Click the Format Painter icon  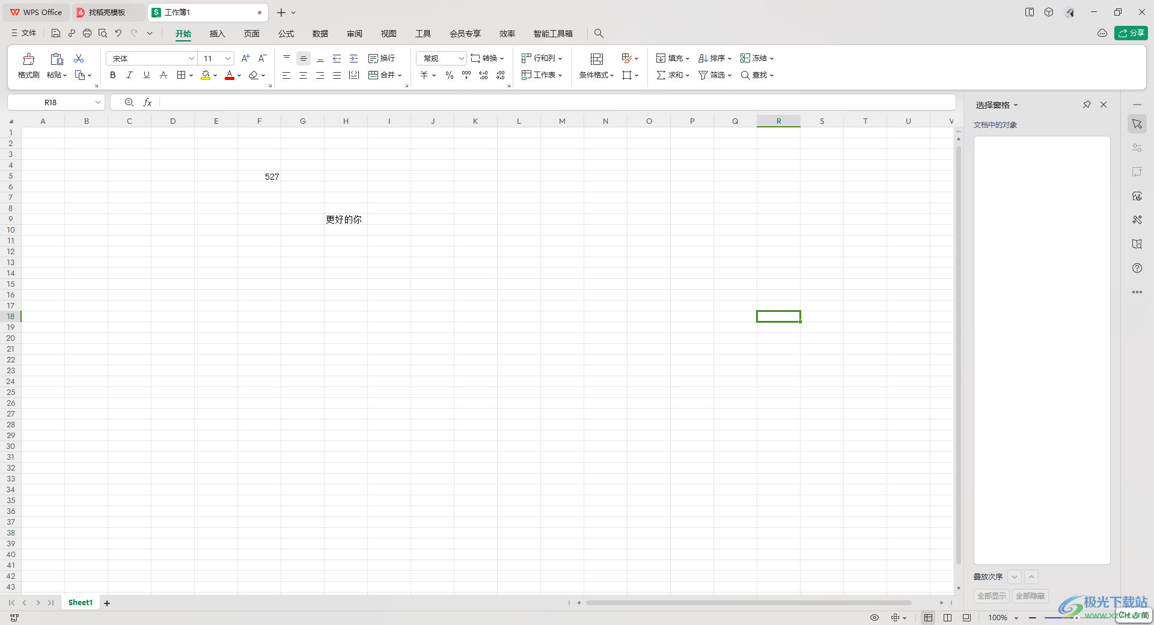[x=28, y=59]
